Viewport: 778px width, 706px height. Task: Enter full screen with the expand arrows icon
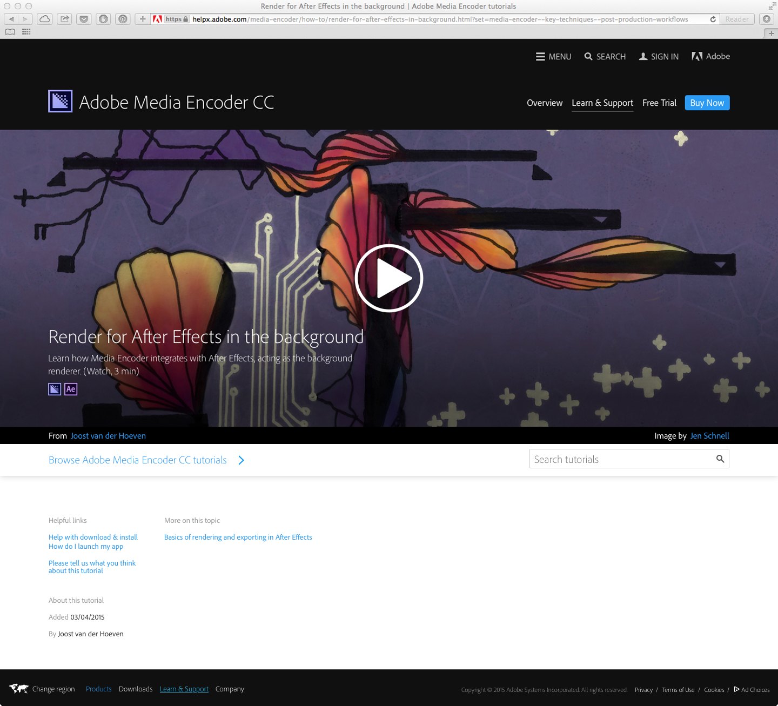(772, 6)
